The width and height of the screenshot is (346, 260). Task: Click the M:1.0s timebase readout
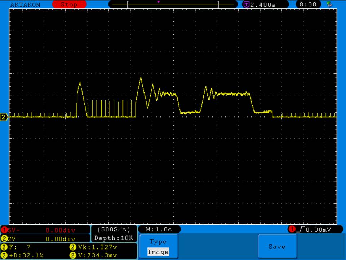tap(159, 229)
